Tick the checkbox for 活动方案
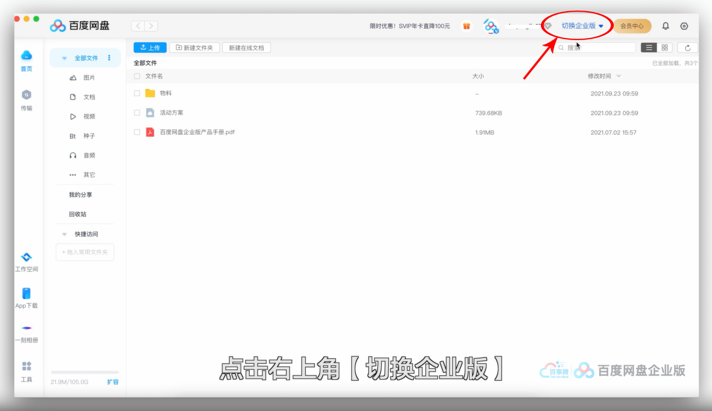The image size is (712, 411). tap(137, 113)
